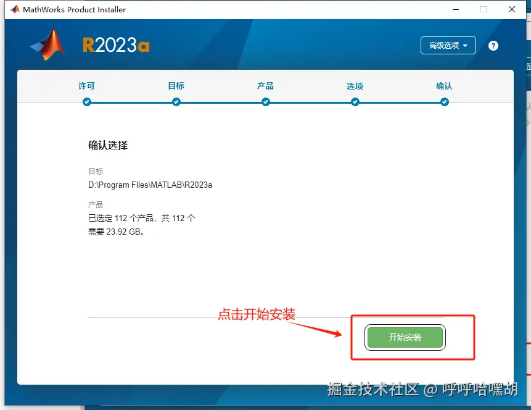Select the path D:\Program Files\MATLAB\R2023a
The image size is (531, 410).
point(150,185)
